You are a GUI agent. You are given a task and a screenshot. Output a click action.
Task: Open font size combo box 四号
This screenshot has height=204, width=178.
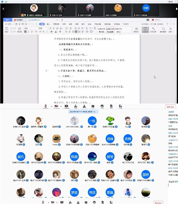(44, 28)
